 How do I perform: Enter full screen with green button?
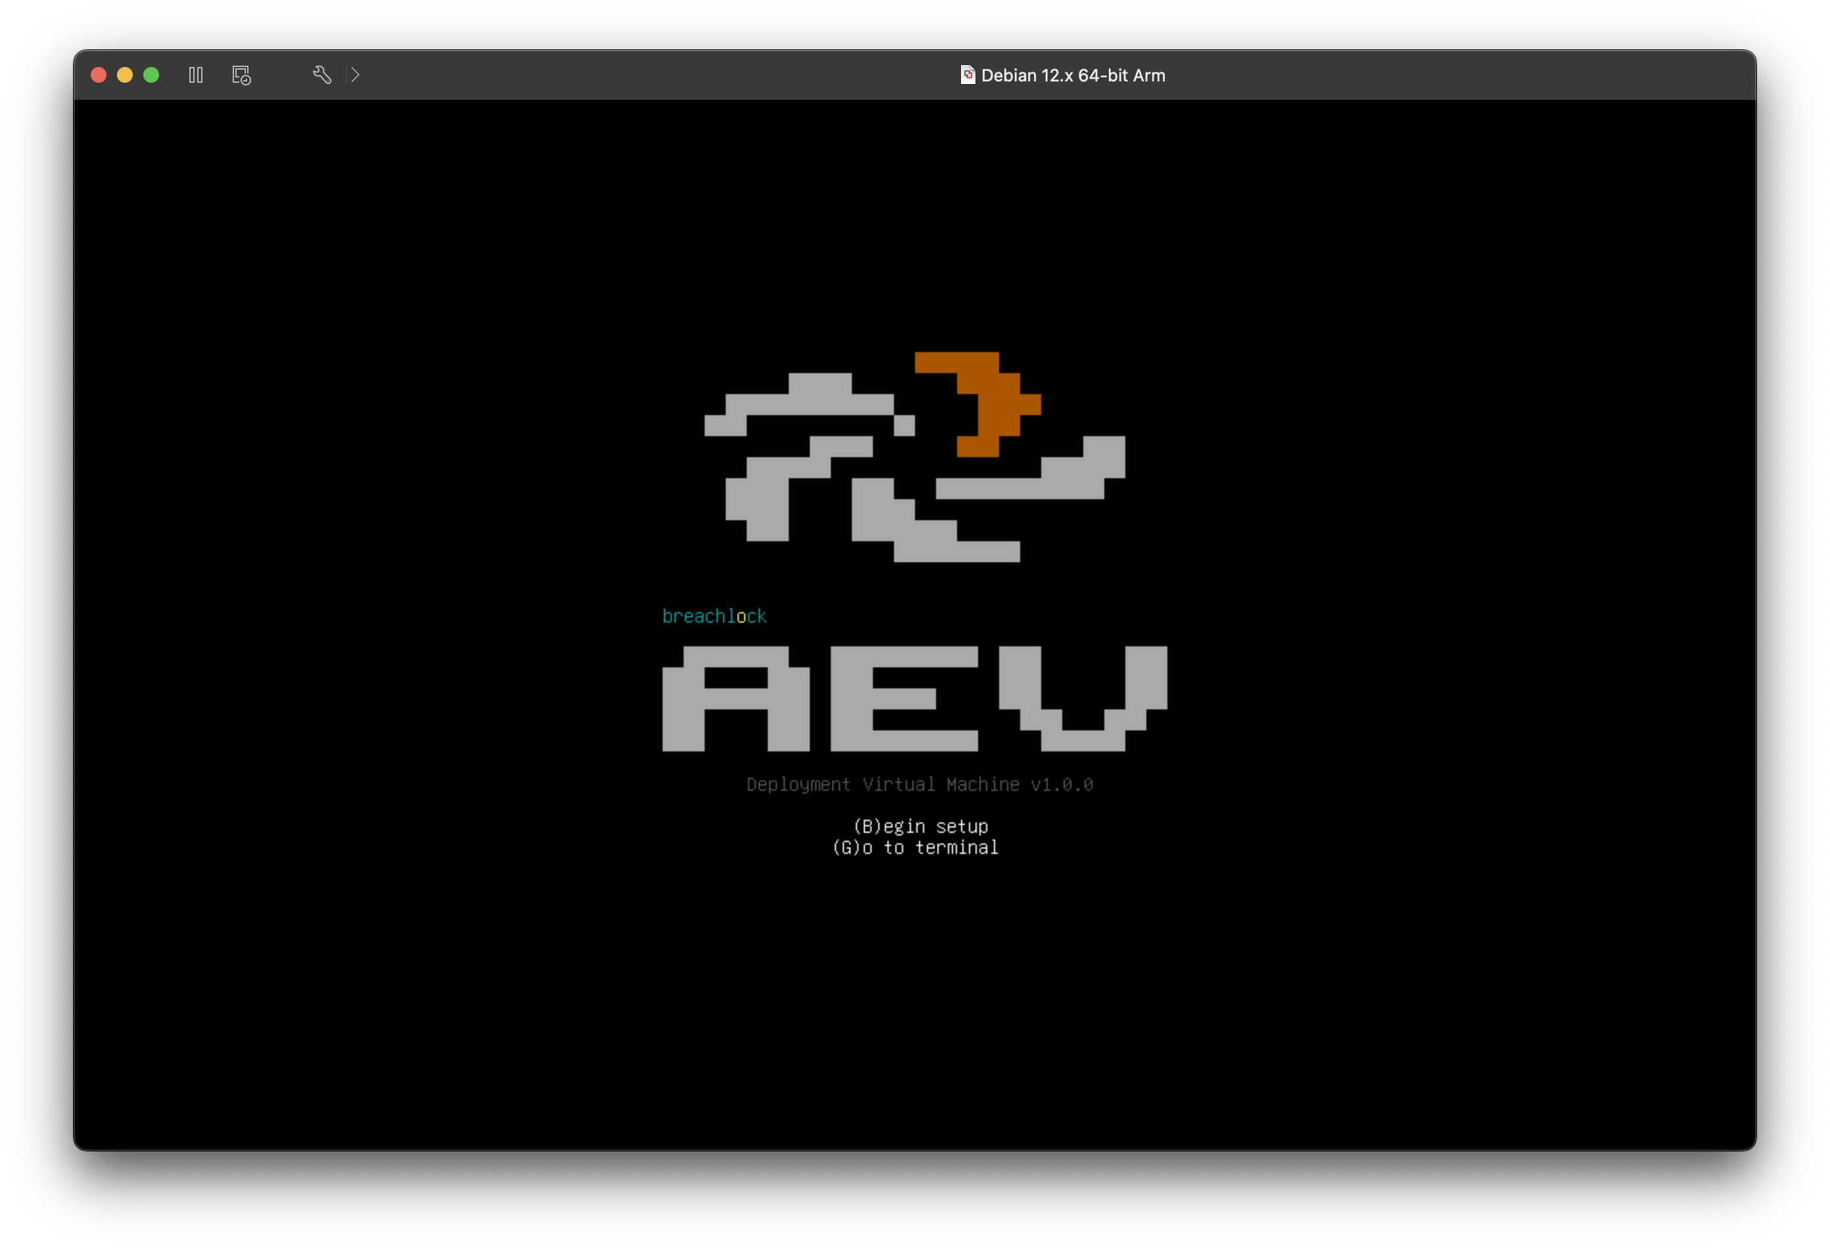151,75
